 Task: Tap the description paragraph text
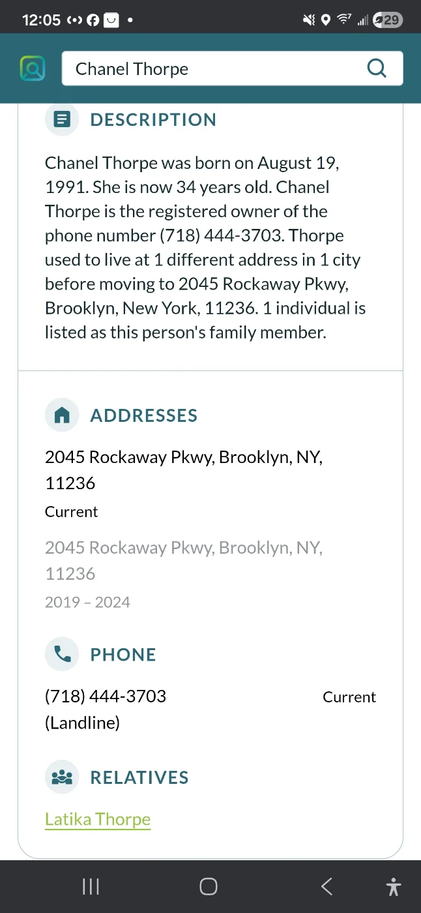tap(205, 248)
